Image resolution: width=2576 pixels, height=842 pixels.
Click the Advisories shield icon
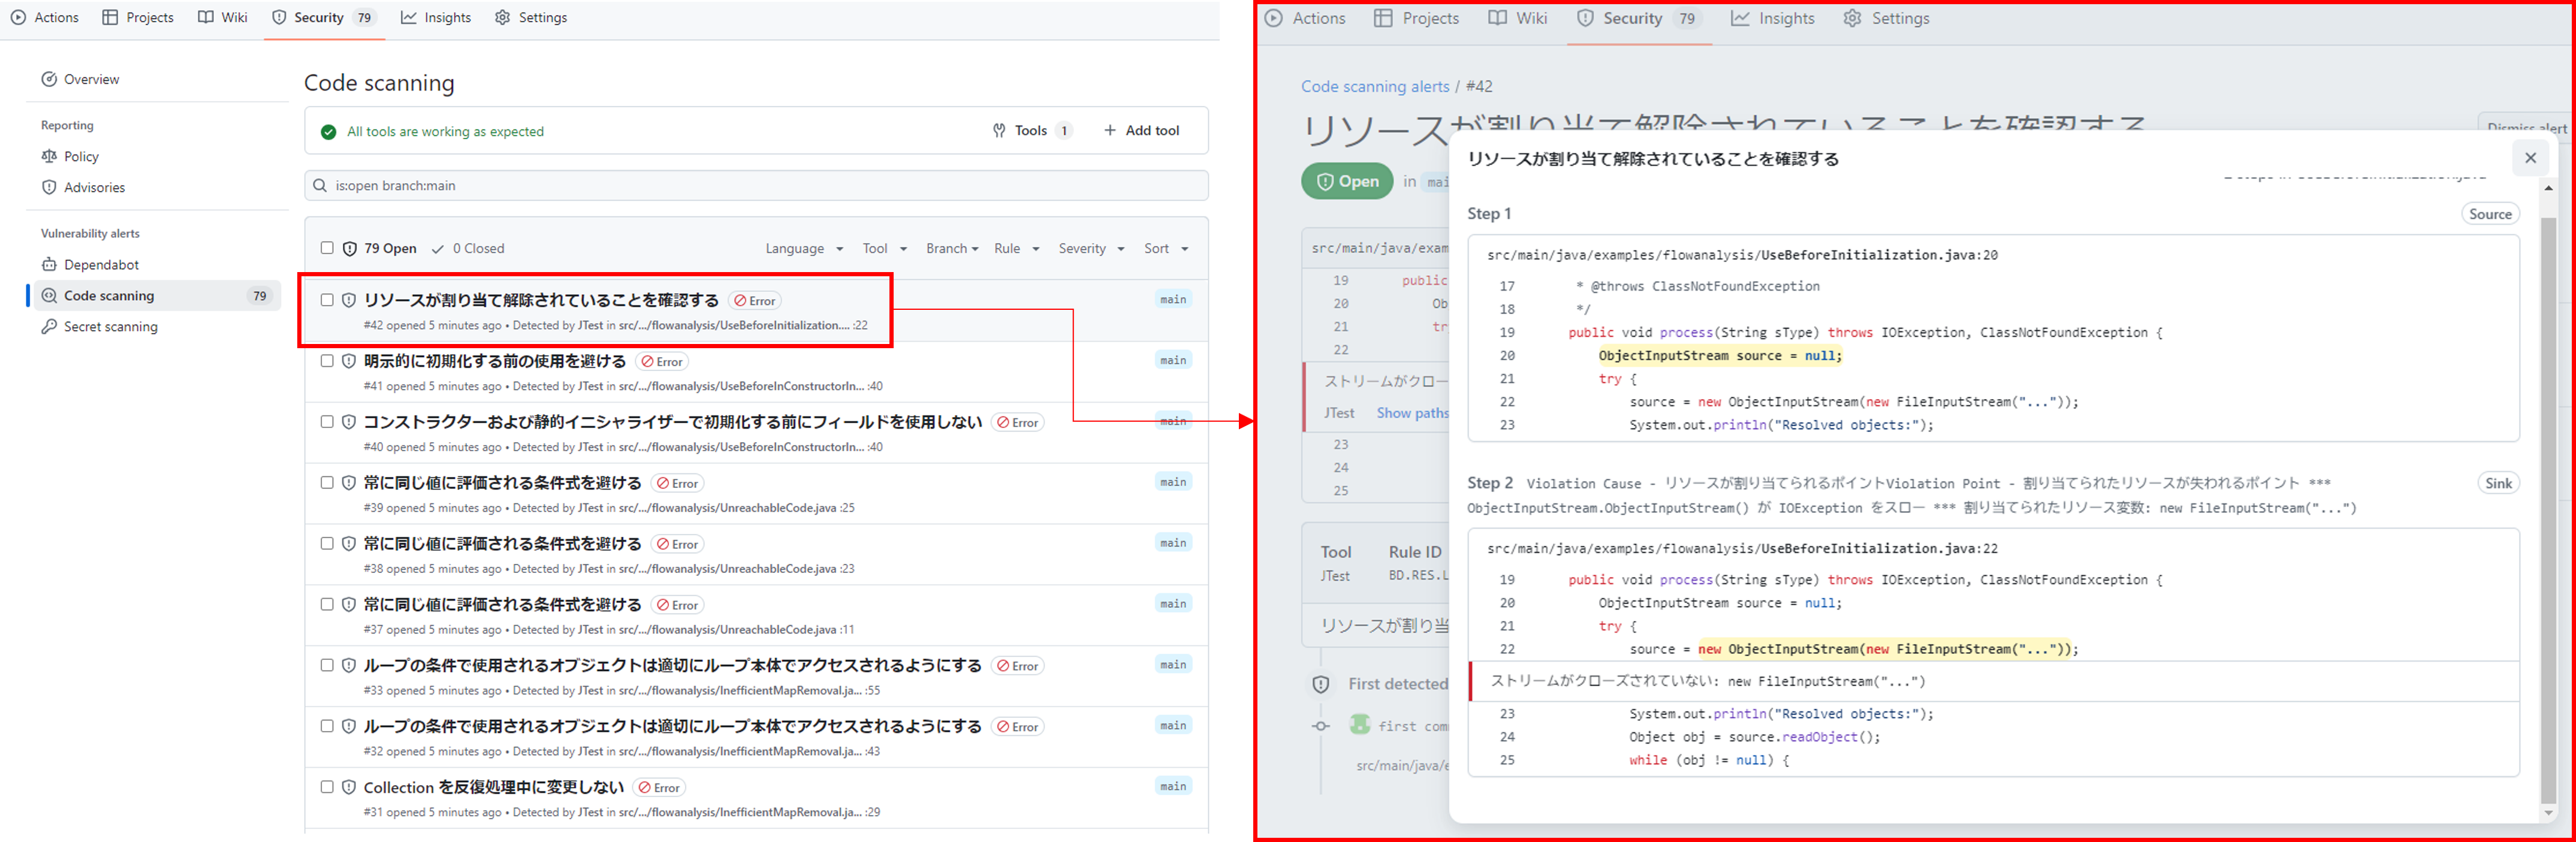click(49, 188)
